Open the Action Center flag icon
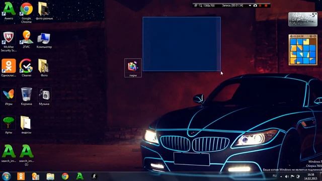 (292, 176)
